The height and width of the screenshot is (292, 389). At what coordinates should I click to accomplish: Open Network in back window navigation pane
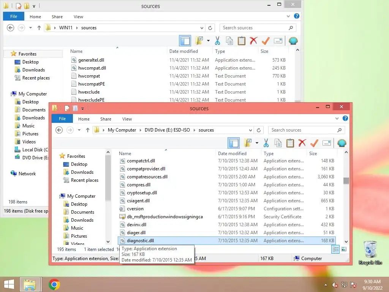coord(27,173)
